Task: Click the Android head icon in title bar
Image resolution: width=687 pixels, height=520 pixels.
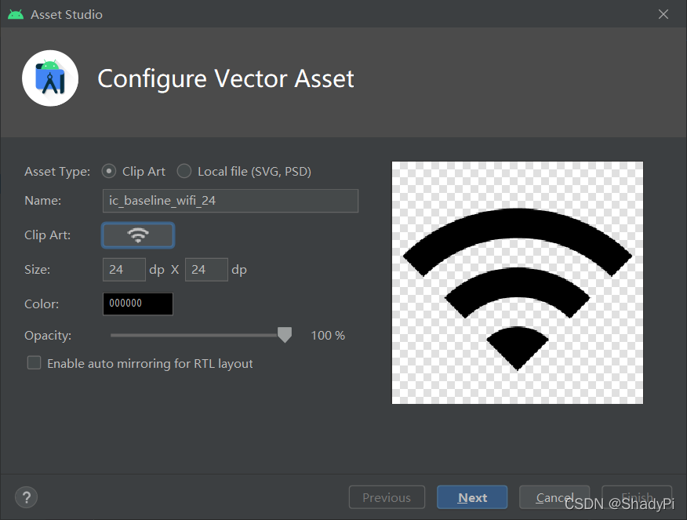Action: [x=16, y=14]
